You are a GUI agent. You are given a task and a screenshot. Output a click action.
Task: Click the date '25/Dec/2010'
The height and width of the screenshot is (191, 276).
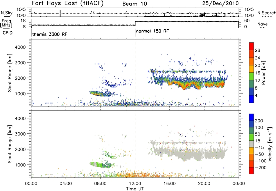coord(220,3)
